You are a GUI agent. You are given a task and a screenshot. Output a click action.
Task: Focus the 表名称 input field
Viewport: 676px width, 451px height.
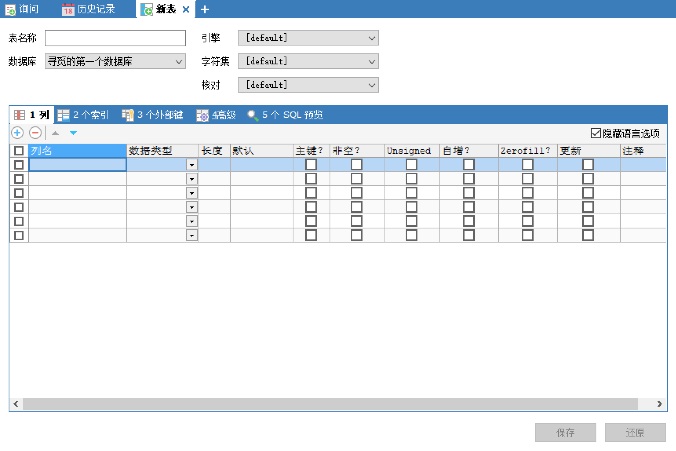click(115, 38)
